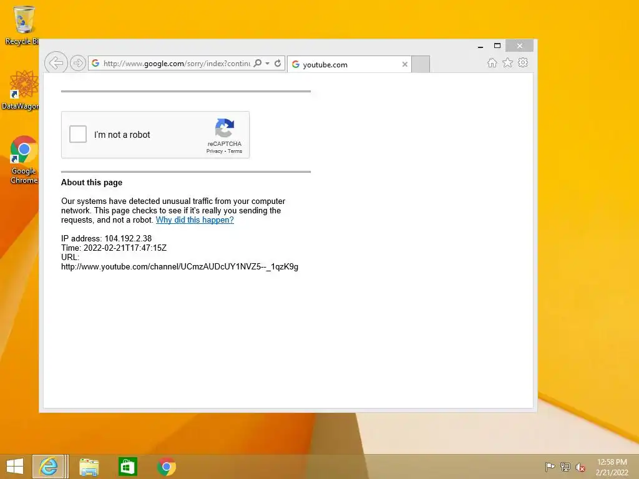Image resolution: width=639 pixels, height=479 pixels.
Task: Close the Internet Explorer window
Action: [520, 46]
